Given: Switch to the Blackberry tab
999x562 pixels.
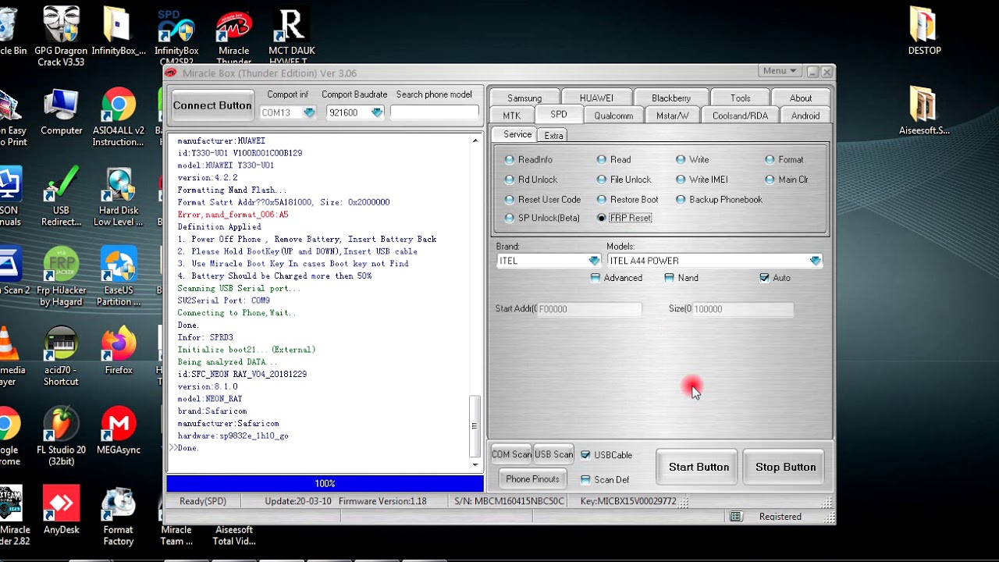Looking at the screenshot, I should pyautogui.click(x=671, y=98).
